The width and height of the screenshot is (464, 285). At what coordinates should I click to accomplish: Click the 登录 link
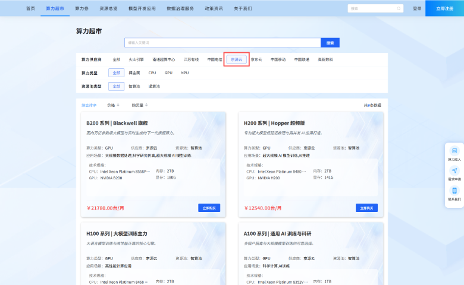(417, 8)
